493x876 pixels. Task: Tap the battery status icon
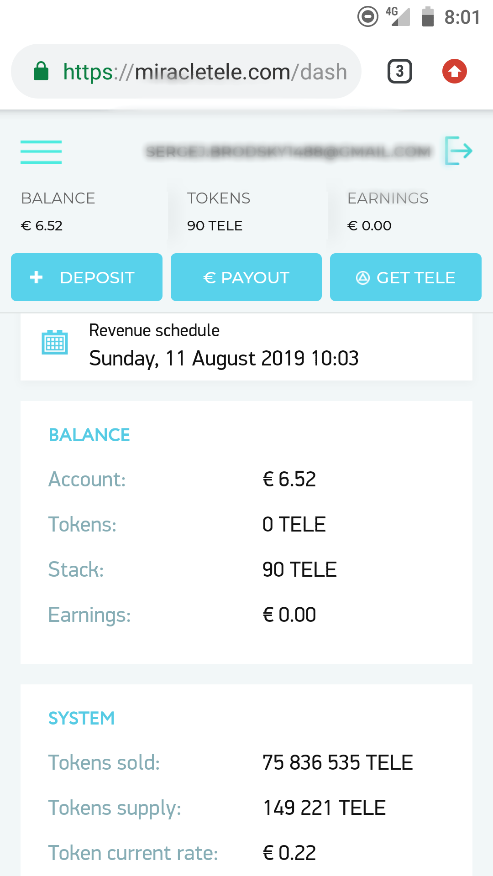click(x=428, y=17)
